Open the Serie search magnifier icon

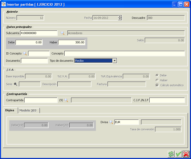coord(16,84)
